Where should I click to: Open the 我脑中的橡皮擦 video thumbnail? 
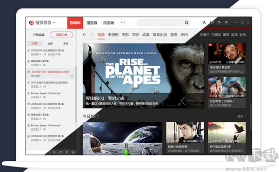pyautogui.click(x=185, y=133)
